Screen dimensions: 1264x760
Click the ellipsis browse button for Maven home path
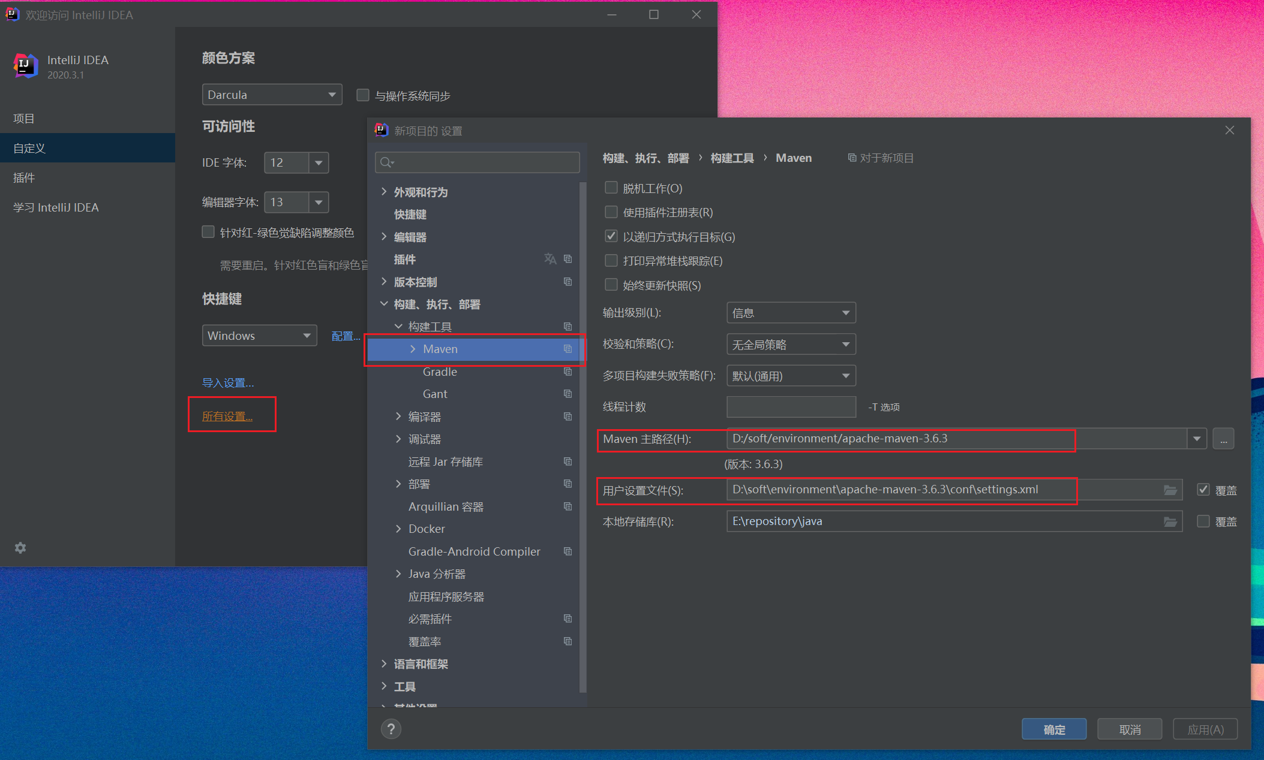point(1223,439)
